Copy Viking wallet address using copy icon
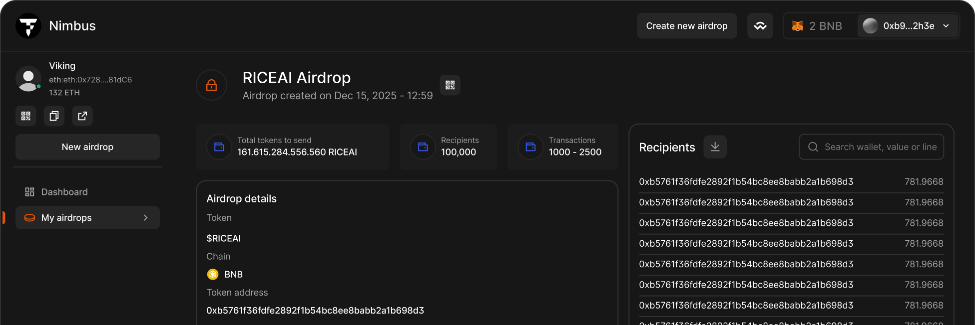The height and width of the screenshot is (325, 975). pos(54,116)
